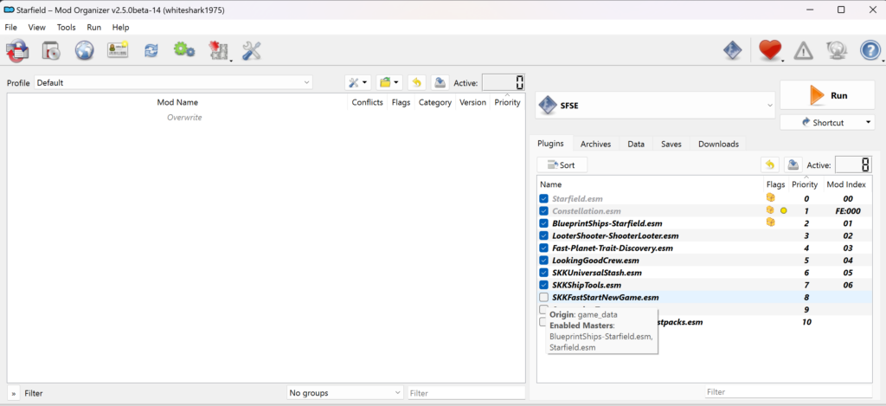Image resolution: width=886 pixels, height=406 pixels.
Task: Open the Tools puzzle piece icon
Action: (218, 51)
